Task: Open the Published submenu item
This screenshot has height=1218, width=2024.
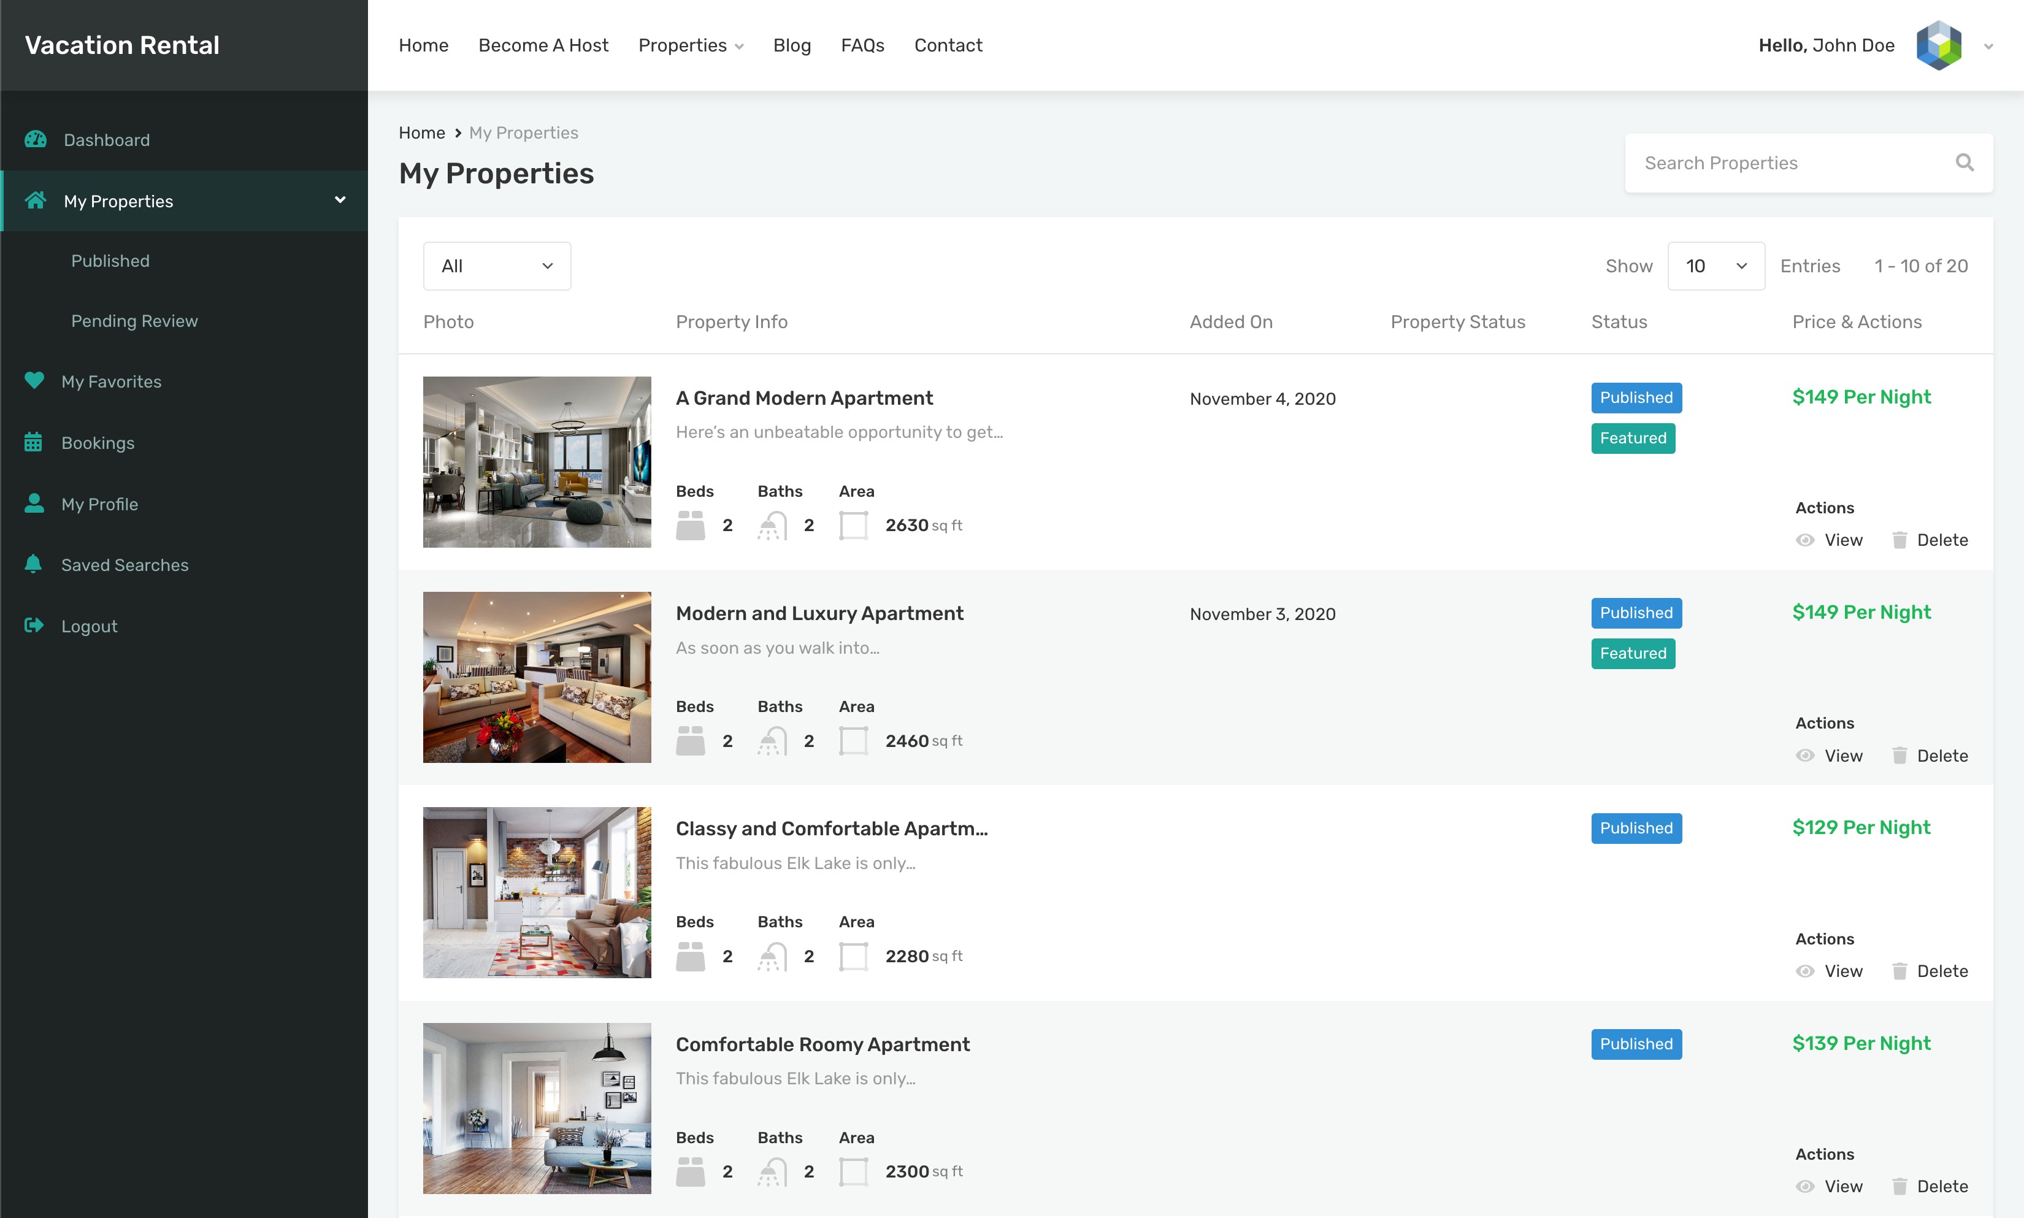Action: point(110,261)
